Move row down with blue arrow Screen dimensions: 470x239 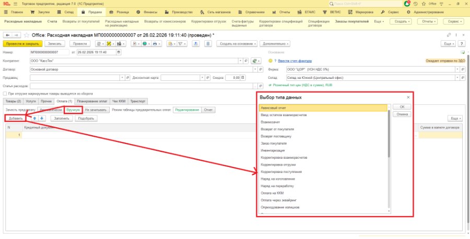point(42,118)
